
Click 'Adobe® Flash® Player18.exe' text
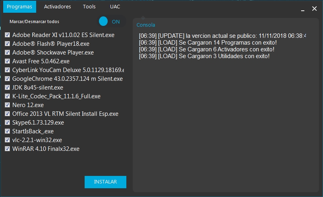pyautogui.click(x=51, y=44)
